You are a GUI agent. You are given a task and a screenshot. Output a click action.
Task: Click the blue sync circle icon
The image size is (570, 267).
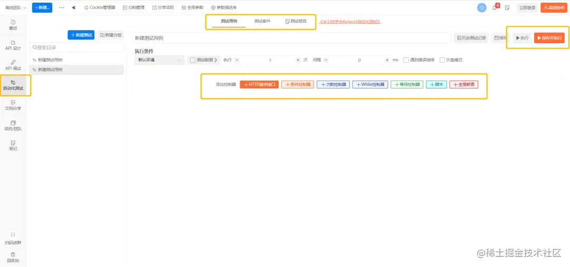[x=482, y=7]
